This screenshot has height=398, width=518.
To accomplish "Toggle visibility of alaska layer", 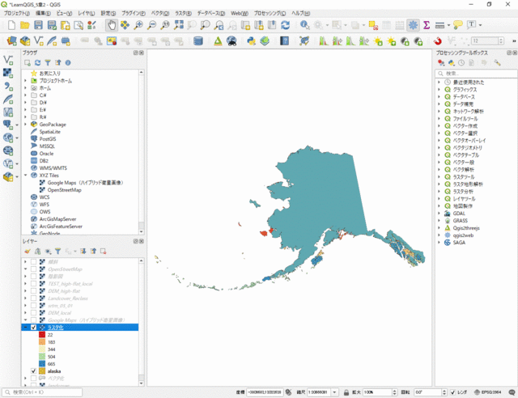I will pyautogui.click(x=34, y=371).
